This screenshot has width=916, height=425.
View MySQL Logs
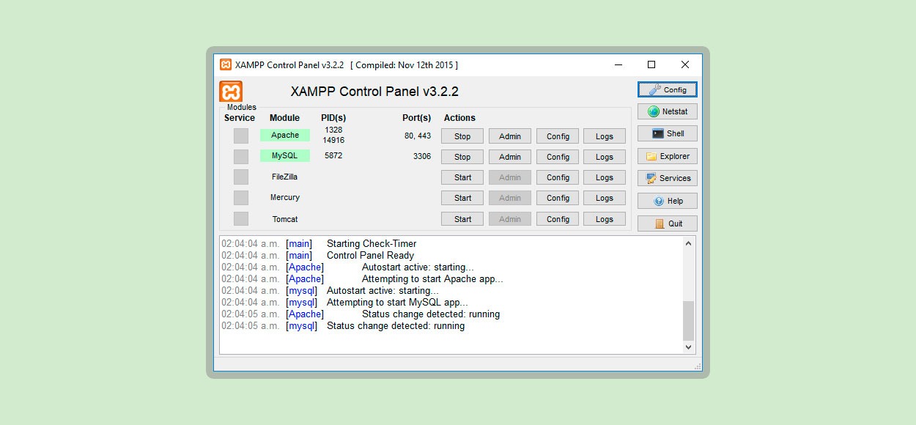[x=605, y=157]
